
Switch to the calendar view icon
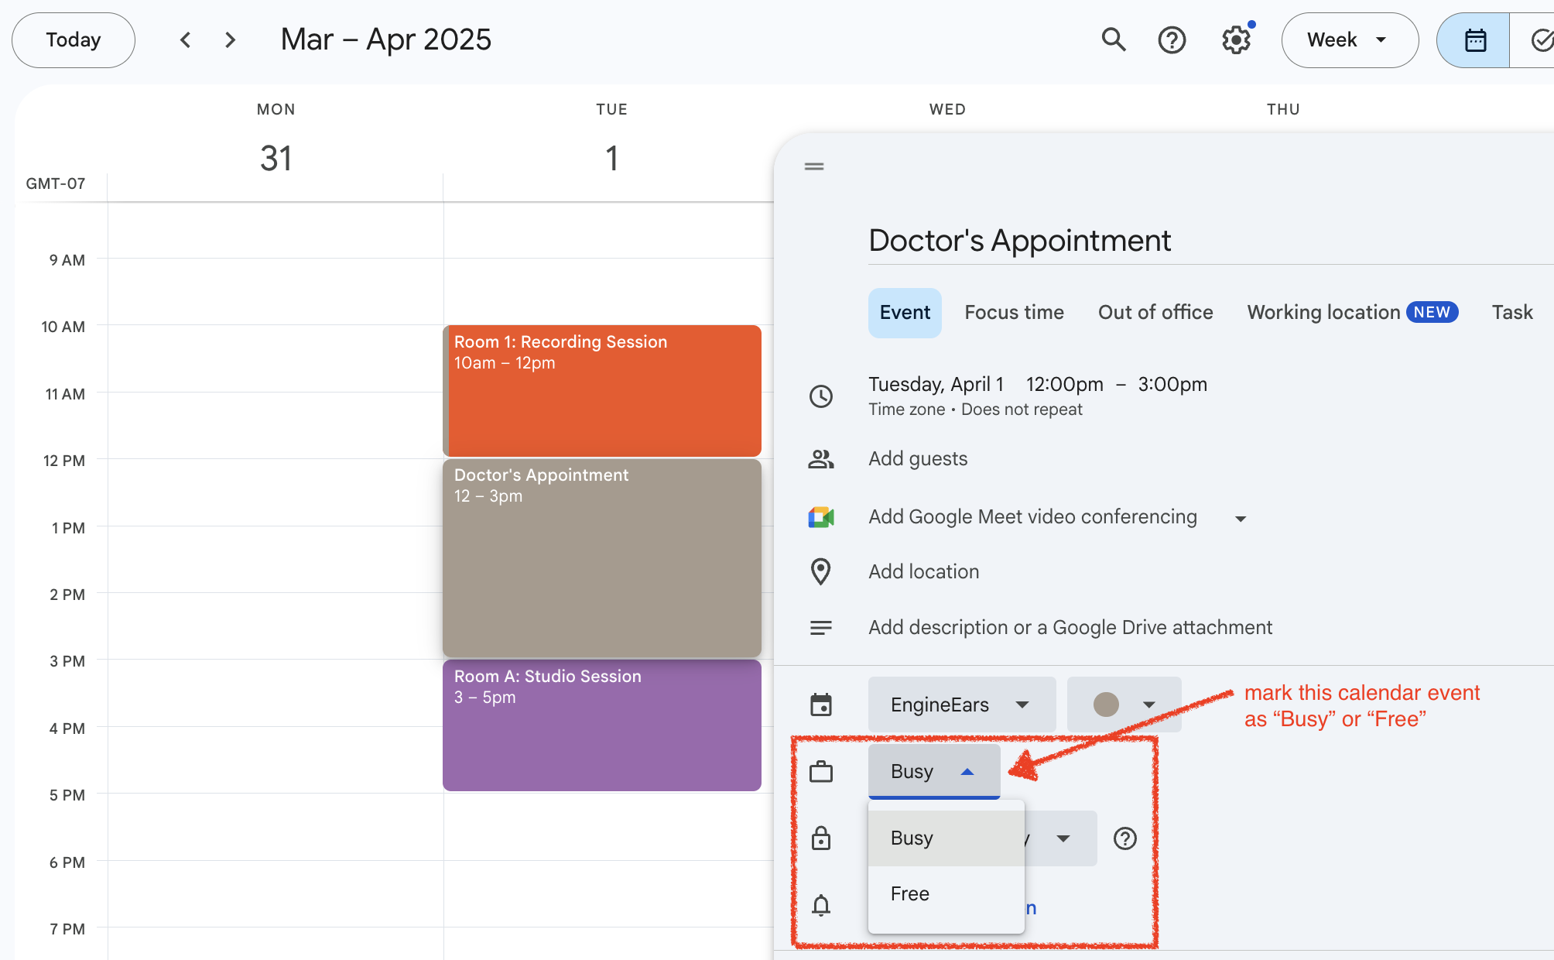[x=1474, y=39]
